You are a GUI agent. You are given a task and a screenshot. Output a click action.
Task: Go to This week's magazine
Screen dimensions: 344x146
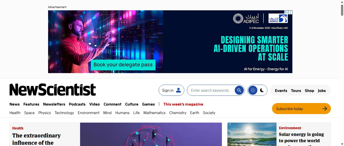183,104
